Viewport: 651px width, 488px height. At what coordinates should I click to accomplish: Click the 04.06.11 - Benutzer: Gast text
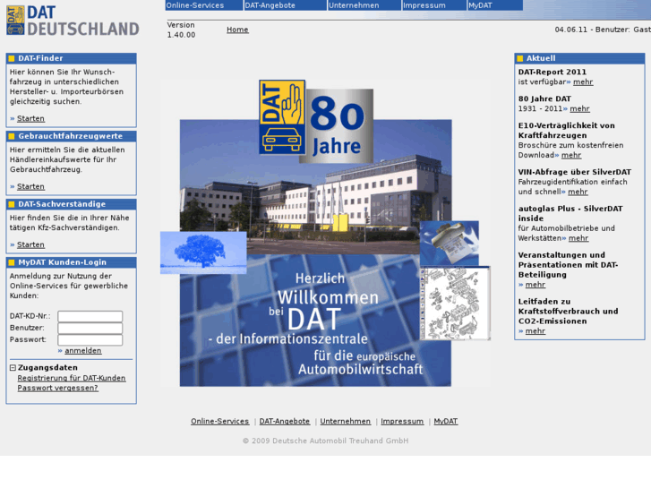[x=603, y=30]
